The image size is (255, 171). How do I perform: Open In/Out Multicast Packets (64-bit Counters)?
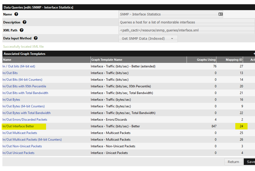coord(32,139)
